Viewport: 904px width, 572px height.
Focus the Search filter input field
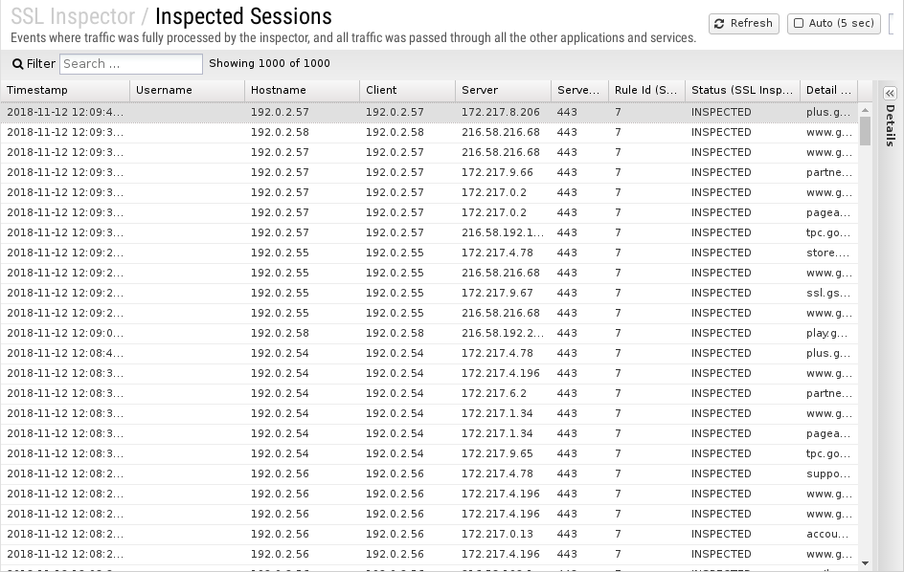pyautogui.click(x=131, y=64)
